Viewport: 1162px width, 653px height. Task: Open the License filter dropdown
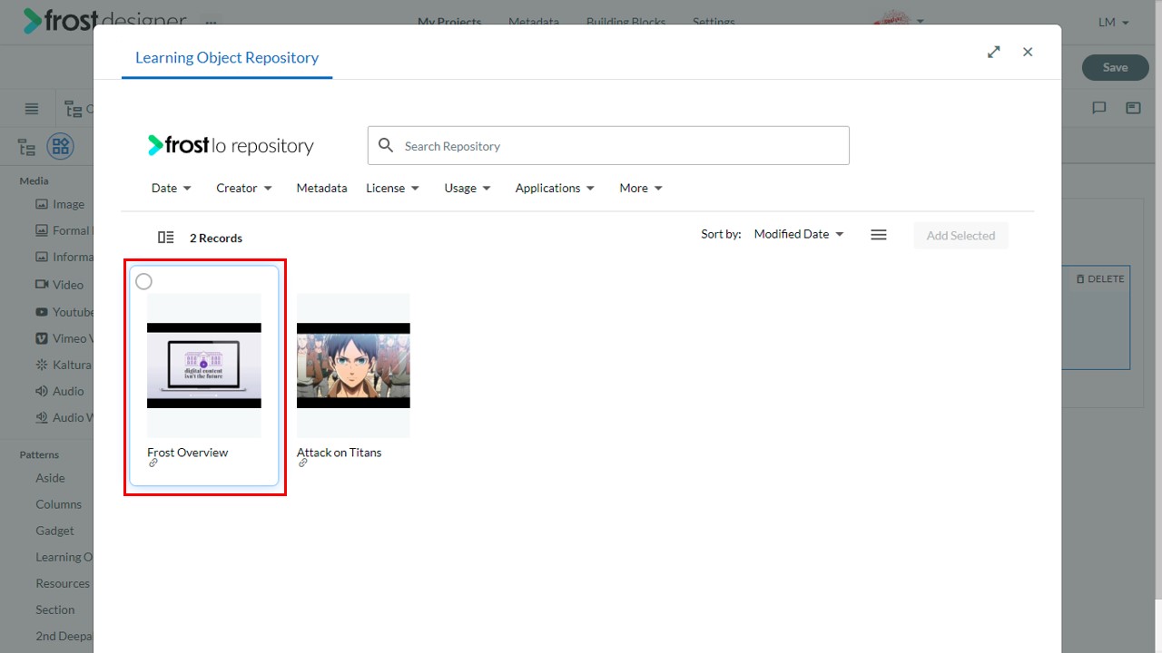[392, 188]
